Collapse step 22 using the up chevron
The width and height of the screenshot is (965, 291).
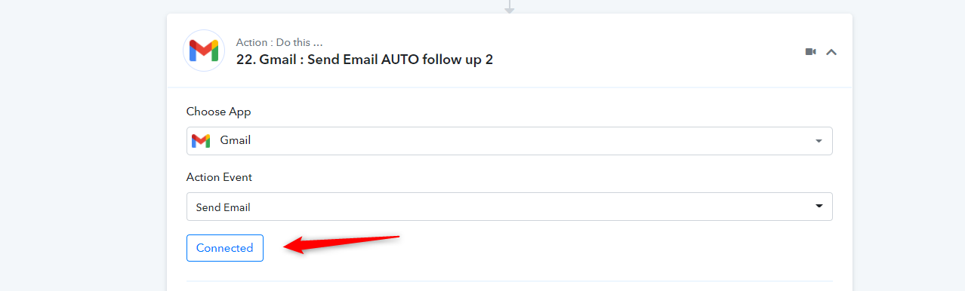pos(831,52)
